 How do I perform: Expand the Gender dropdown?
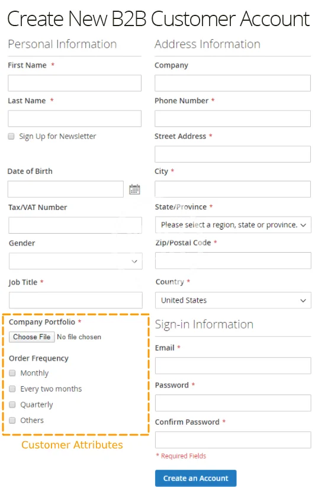pyautogui.click(x=76, y=261)
